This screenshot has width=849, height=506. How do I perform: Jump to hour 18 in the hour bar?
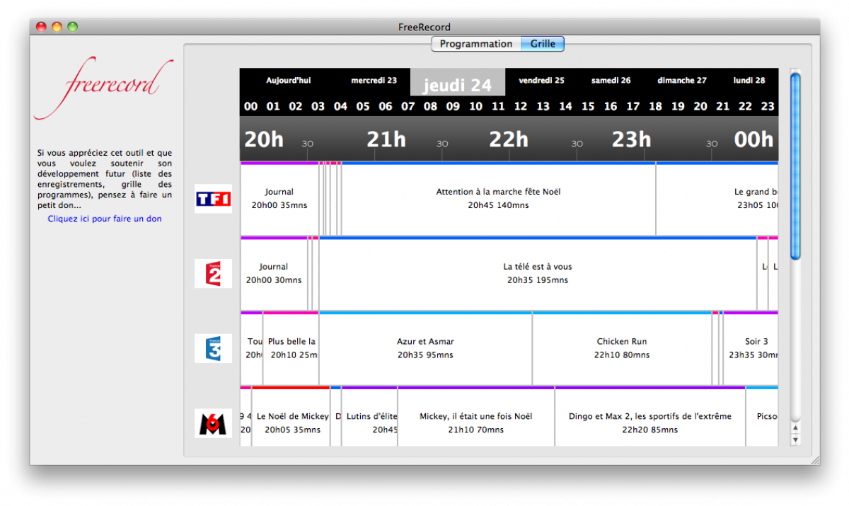[655, 107]
